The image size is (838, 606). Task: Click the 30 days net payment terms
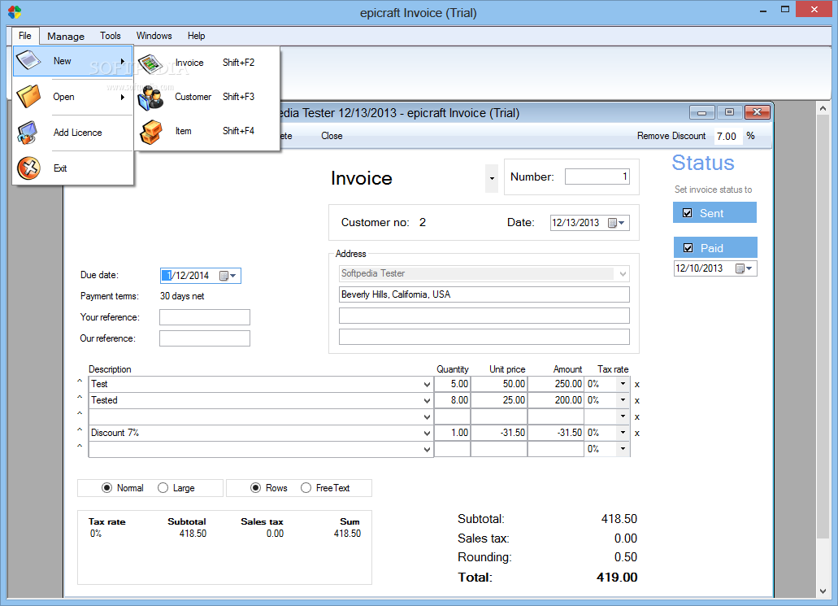click(x=182, y=296)
